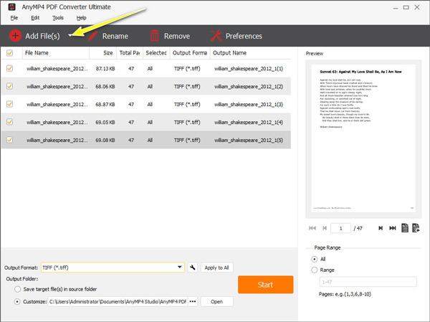Browse output folder with ellipsis button
Image resolution: width=430 pixels, height=322 pixels.
tap(193, 301)
